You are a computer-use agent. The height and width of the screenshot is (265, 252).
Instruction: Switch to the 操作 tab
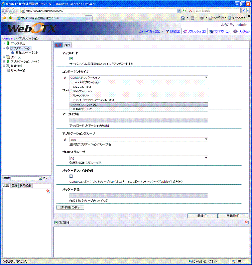(67, 45)
